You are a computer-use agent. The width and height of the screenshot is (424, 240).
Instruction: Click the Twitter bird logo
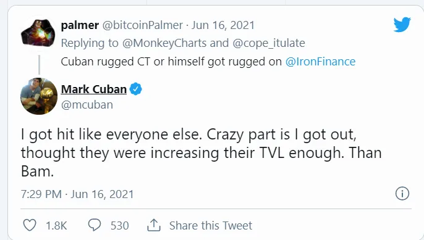(402, 25)
